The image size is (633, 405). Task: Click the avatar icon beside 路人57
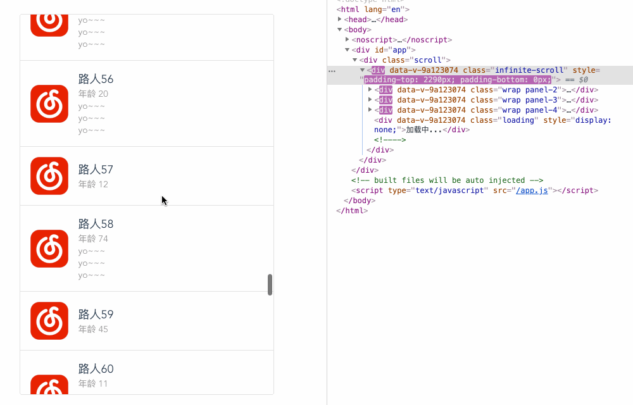(x=49, y=176)
